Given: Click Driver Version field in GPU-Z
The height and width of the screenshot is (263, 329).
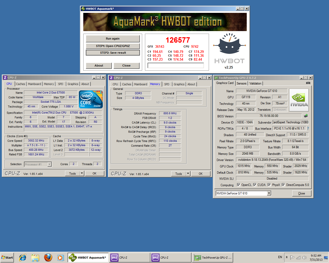Looking at the screenshot, I should coord(272,160).
